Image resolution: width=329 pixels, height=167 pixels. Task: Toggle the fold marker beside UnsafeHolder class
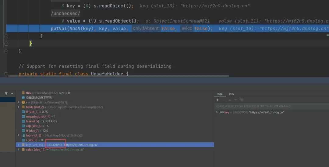(x=6, y=74)
